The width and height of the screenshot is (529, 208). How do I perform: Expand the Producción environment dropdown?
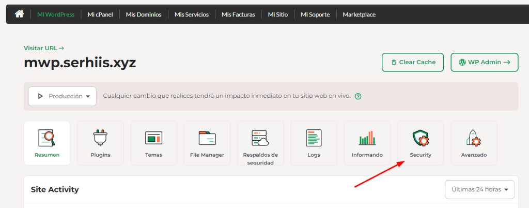[63, 96]
